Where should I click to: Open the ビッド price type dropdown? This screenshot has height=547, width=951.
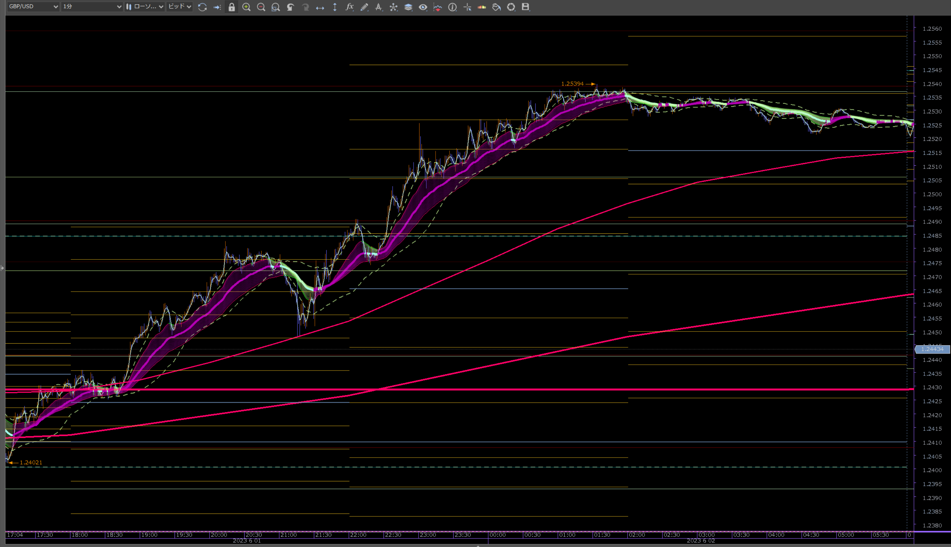click(180, 7)
